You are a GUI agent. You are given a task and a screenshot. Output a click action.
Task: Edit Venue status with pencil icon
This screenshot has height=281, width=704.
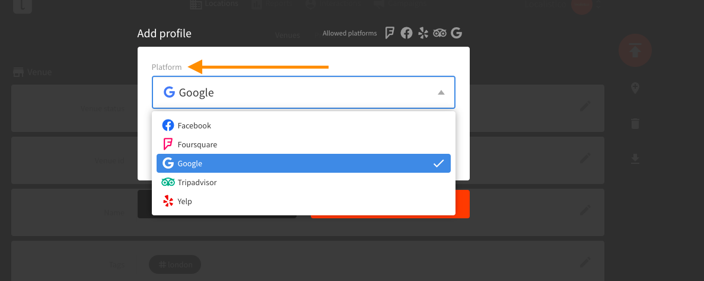pyautogui.click(x=585, y=106)
